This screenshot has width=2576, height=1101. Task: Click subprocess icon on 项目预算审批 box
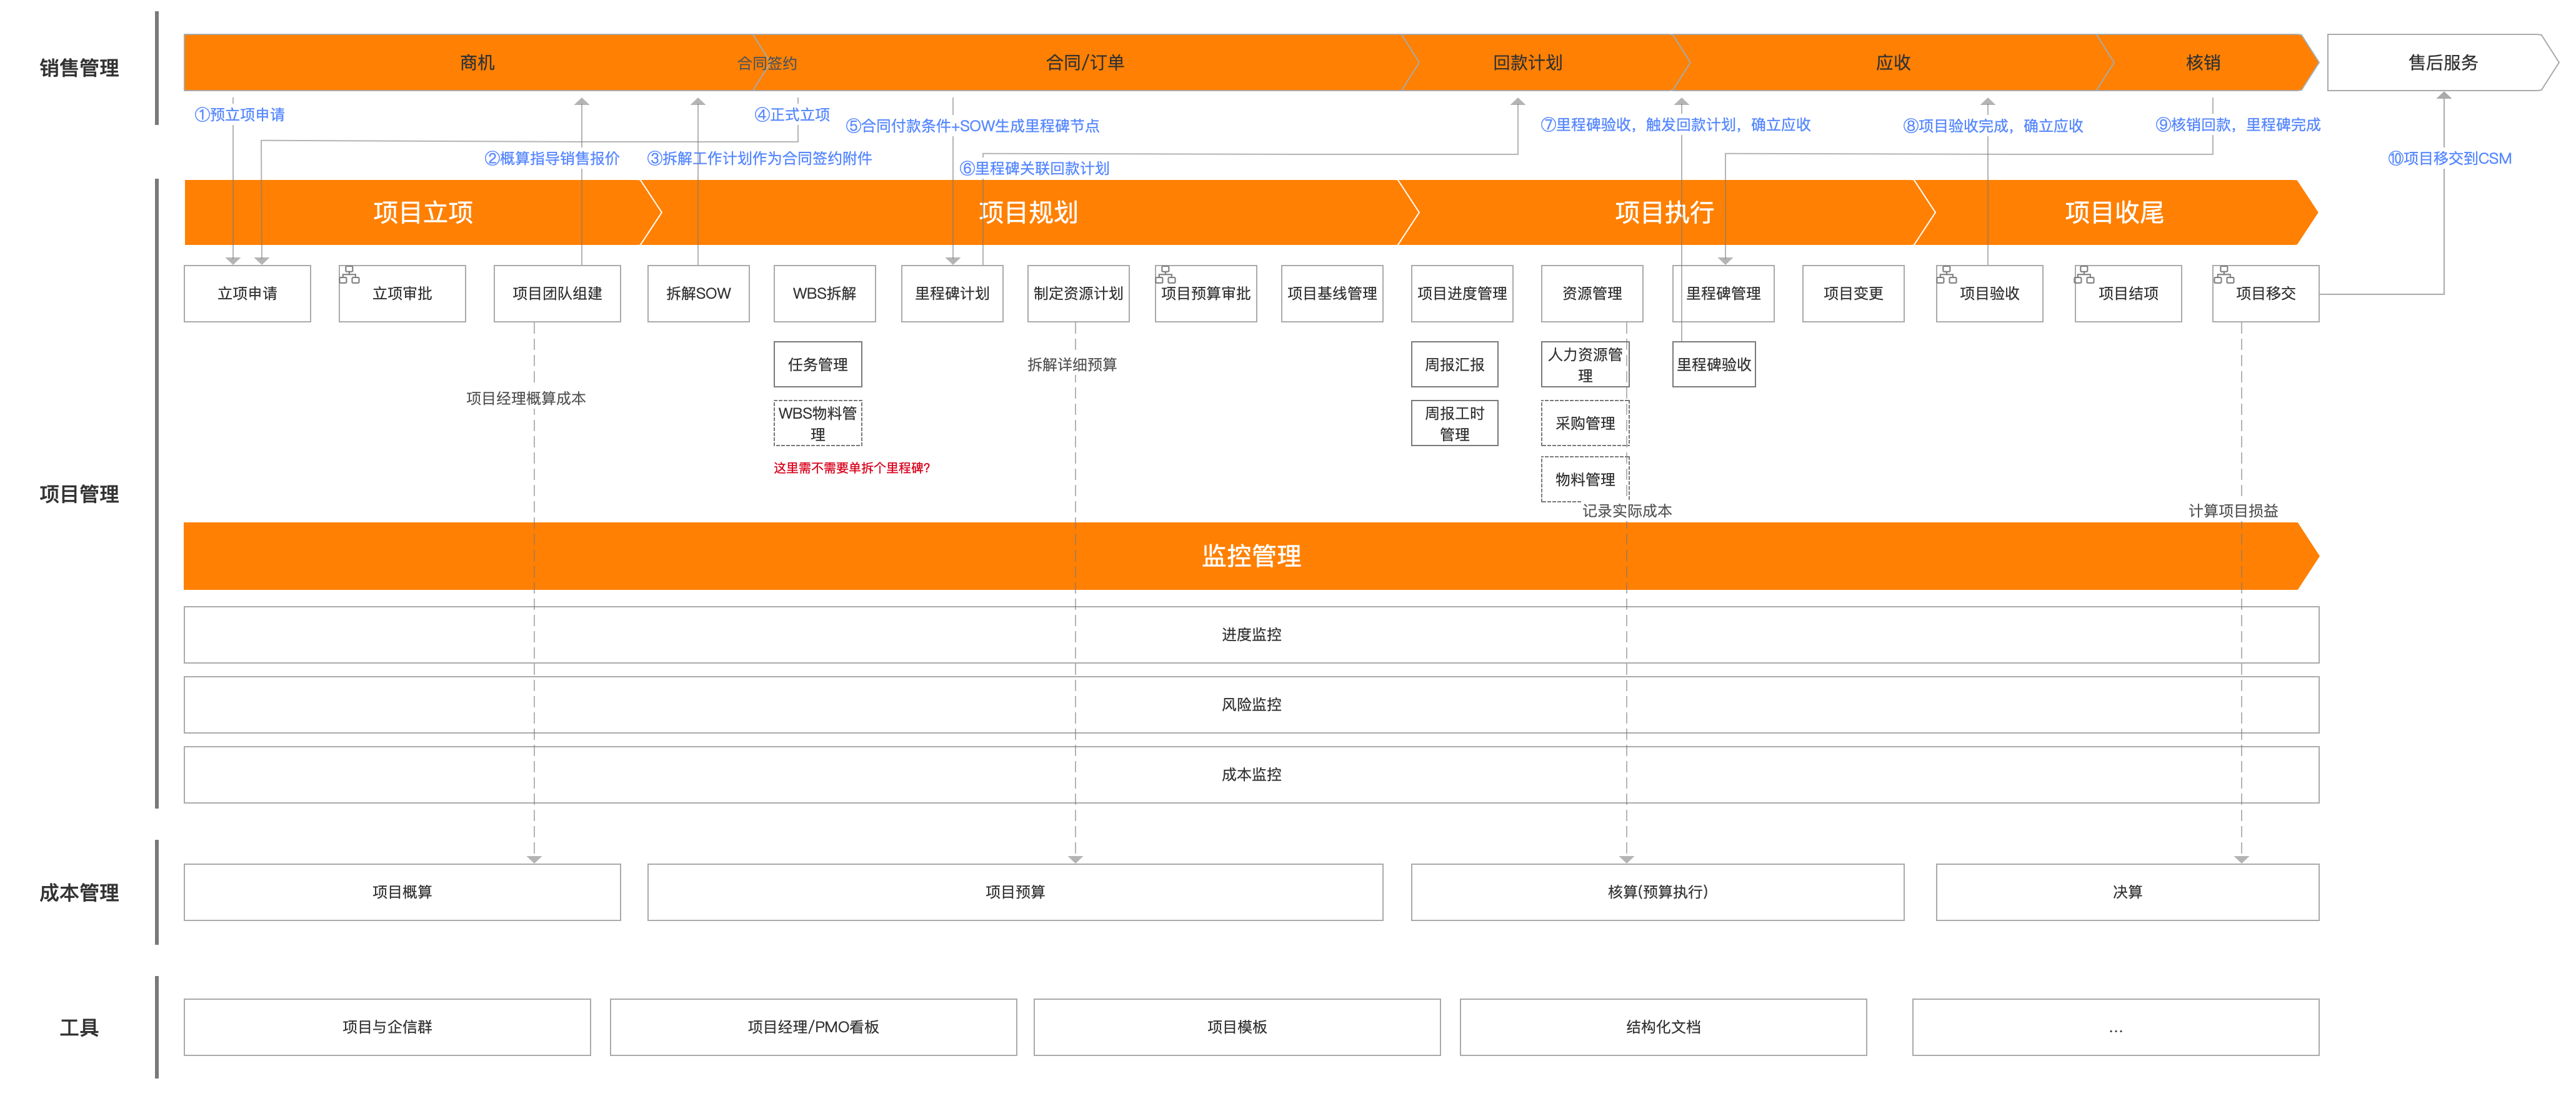click(x=1165, y=274)
